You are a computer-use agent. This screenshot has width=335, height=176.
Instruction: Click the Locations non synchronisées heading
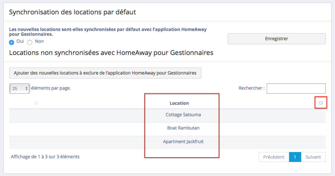(111, 53)
